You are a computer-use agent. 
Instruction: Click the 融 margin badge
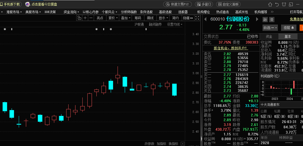click(265, 20)
